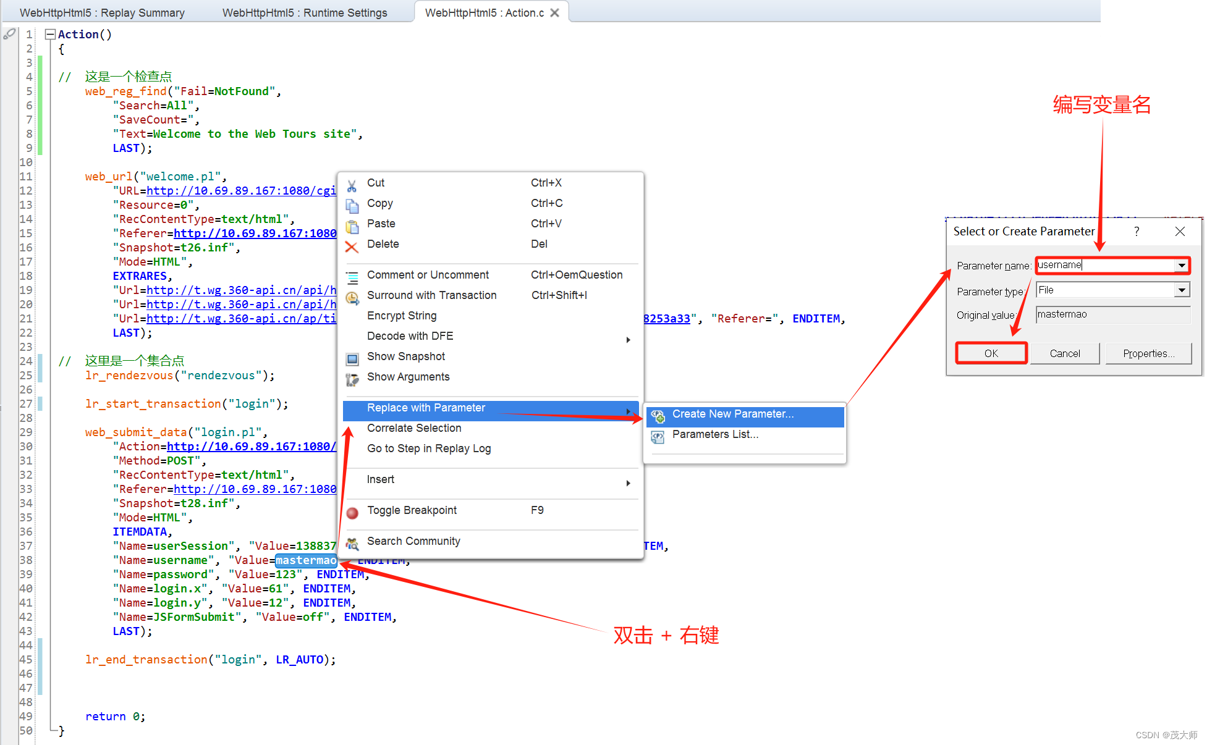The image size is (1207, 745).
Task: Select Replace with Parameter menu entry
Action: tap(426, 408)
